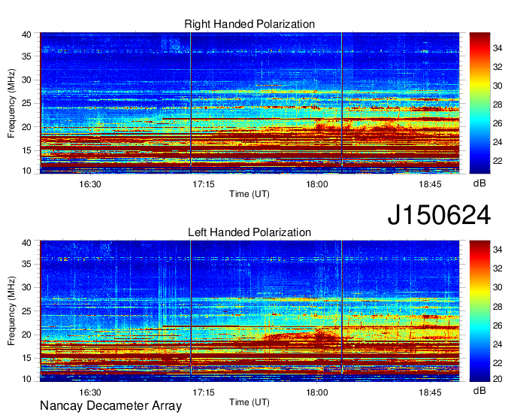Click the 28 dB label on bottom colorbar
The width and height of the screenshot is (511, 415).
coord(497,307)
